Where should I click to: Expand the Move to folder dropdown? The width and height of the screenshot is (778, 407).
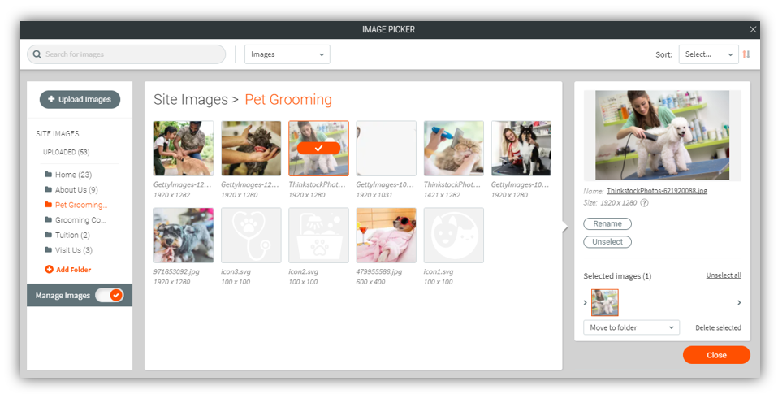[x=630, y=327]
